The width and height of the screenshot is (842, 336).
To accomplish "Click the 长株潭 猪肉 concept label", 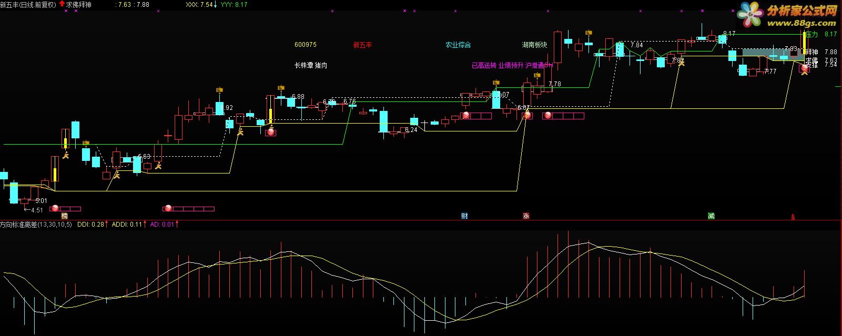I will coord(311,66).
